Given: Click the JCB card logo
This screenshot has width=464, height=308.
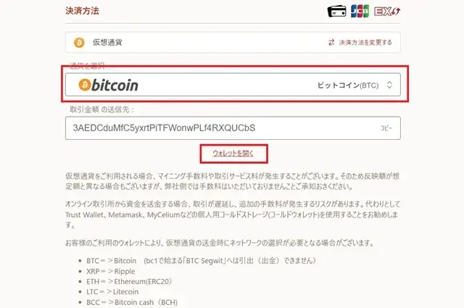Looking at the screenshot, I should [x=360, y=12].
